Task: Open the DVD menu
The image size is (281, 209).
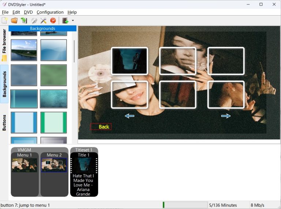Action: click(28, 12)
